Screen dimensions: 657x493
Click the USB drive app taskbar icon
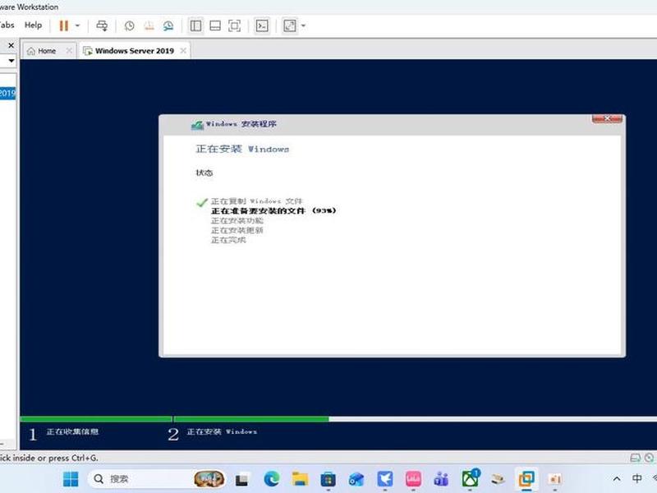click(x=498, y=479)
